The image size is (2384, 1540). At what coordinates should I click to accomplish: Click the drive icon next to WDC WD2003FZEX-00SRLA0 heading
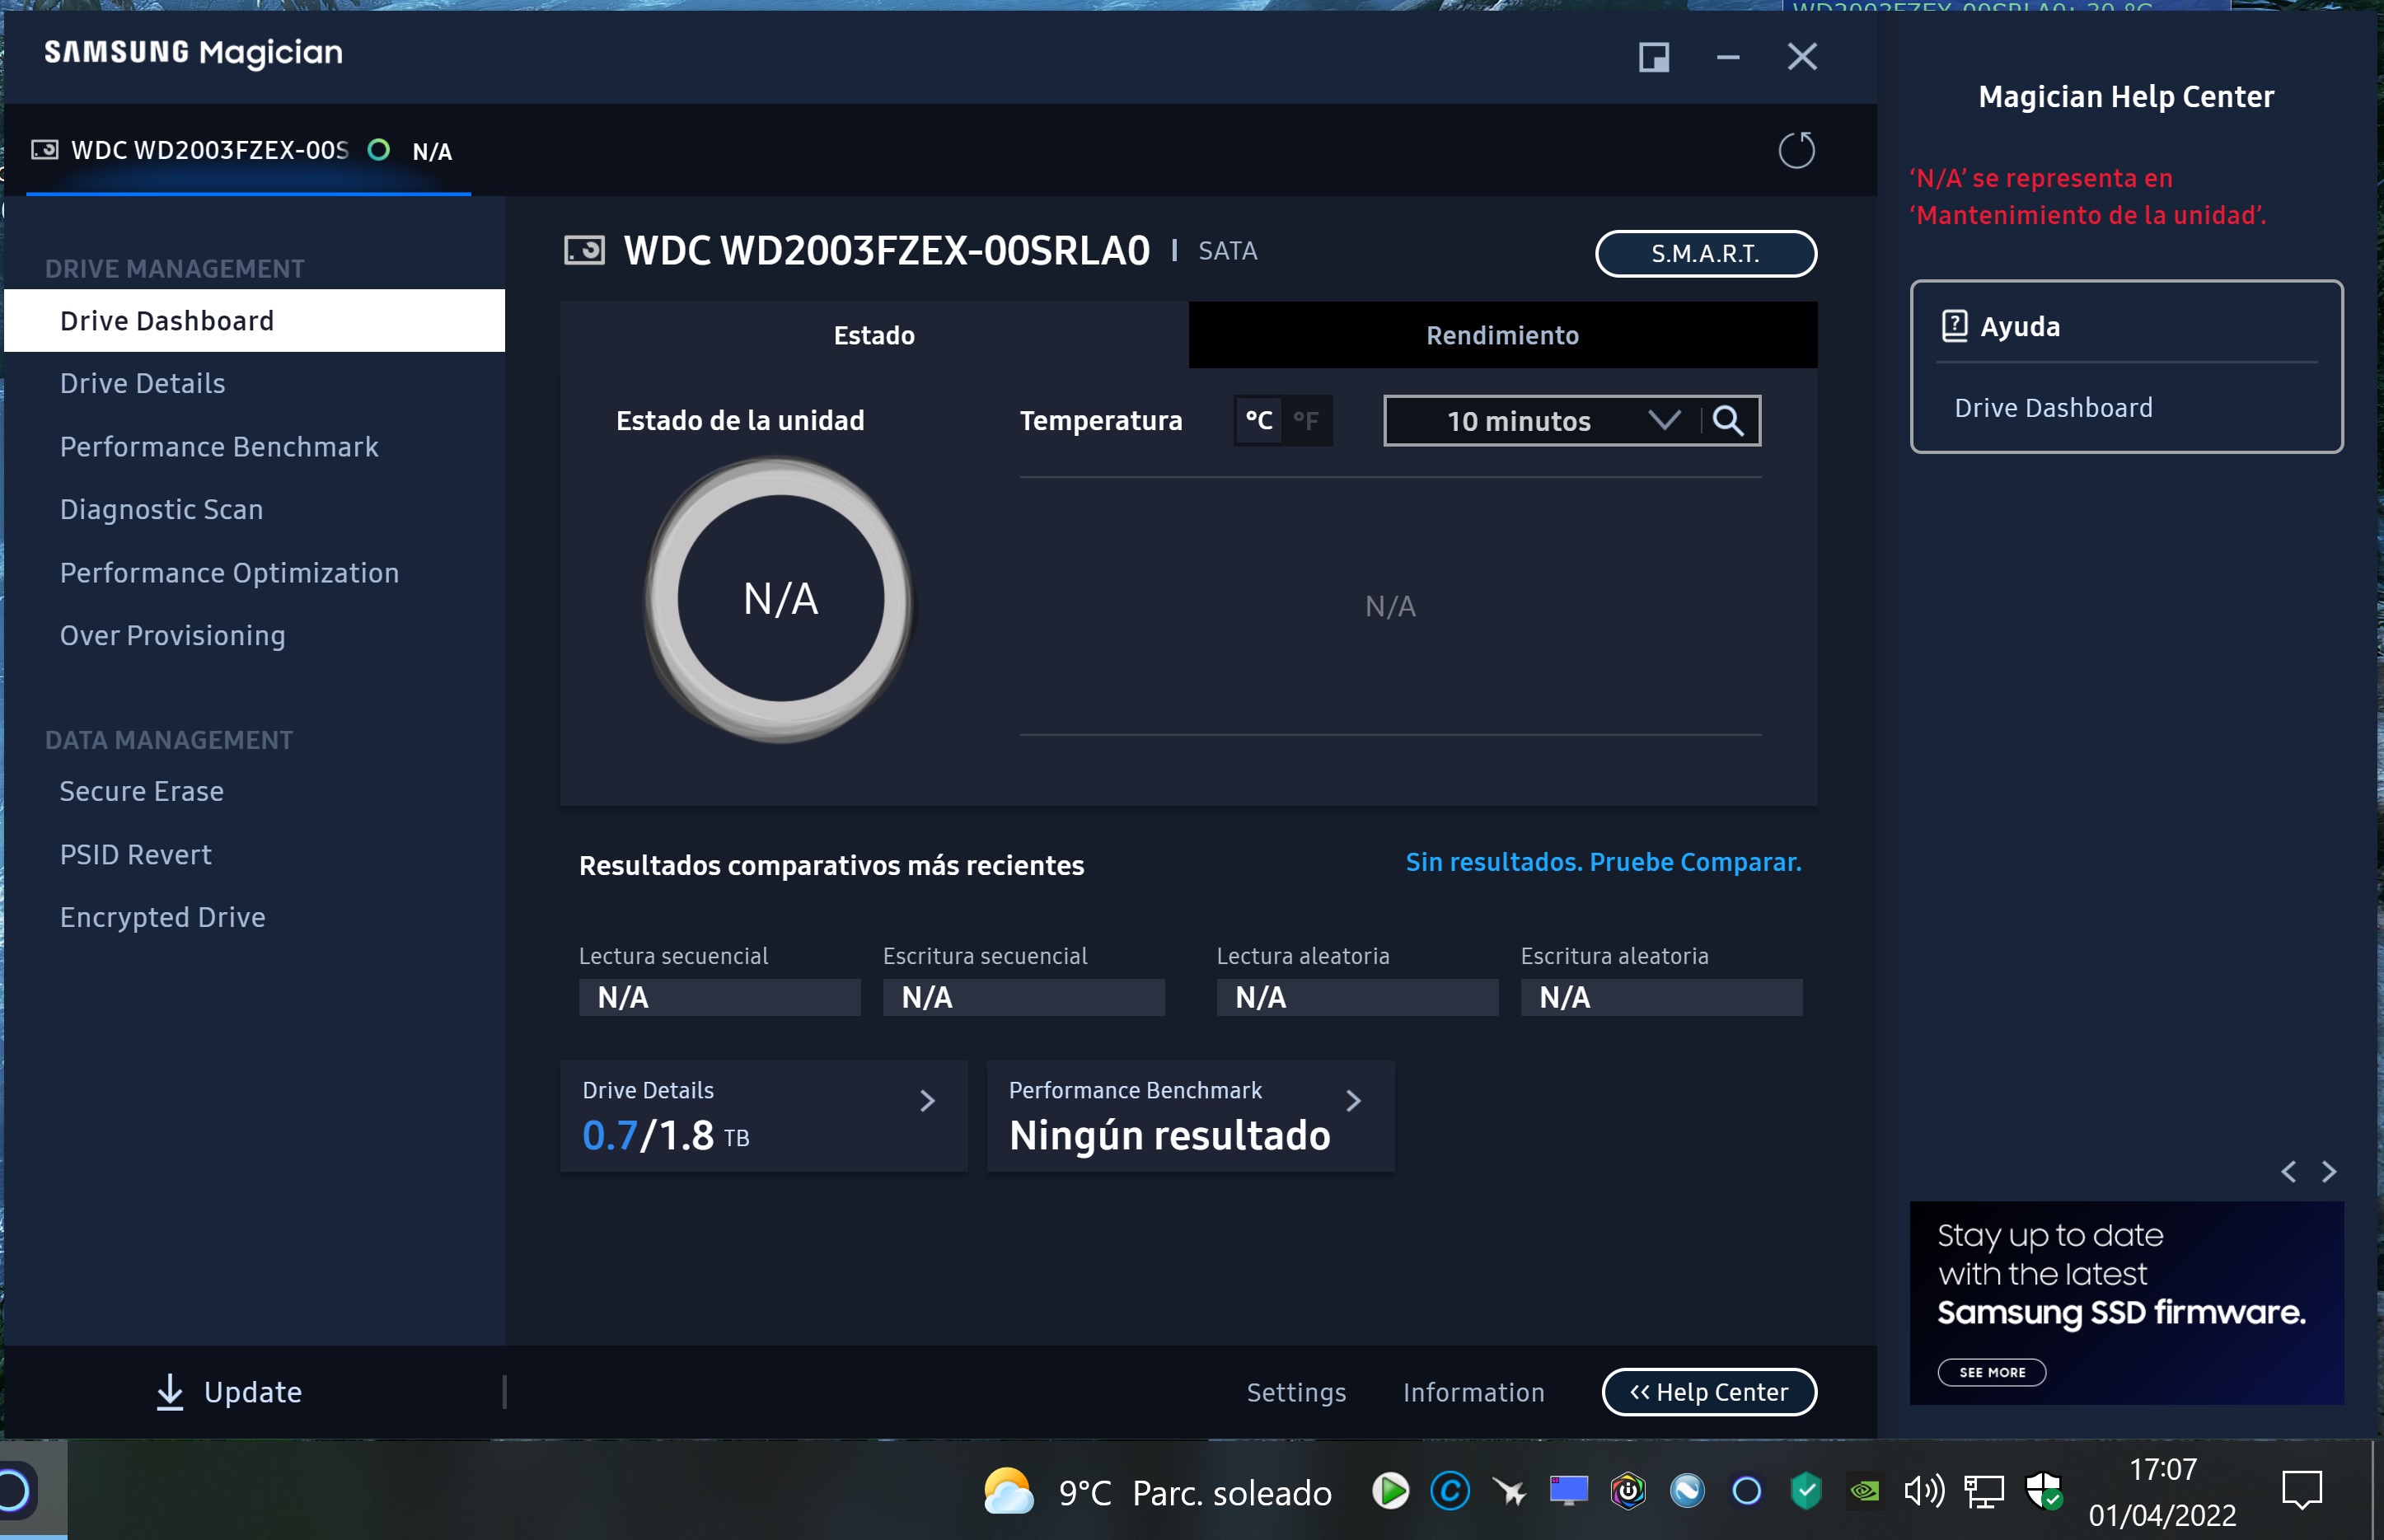coord(584,250)
